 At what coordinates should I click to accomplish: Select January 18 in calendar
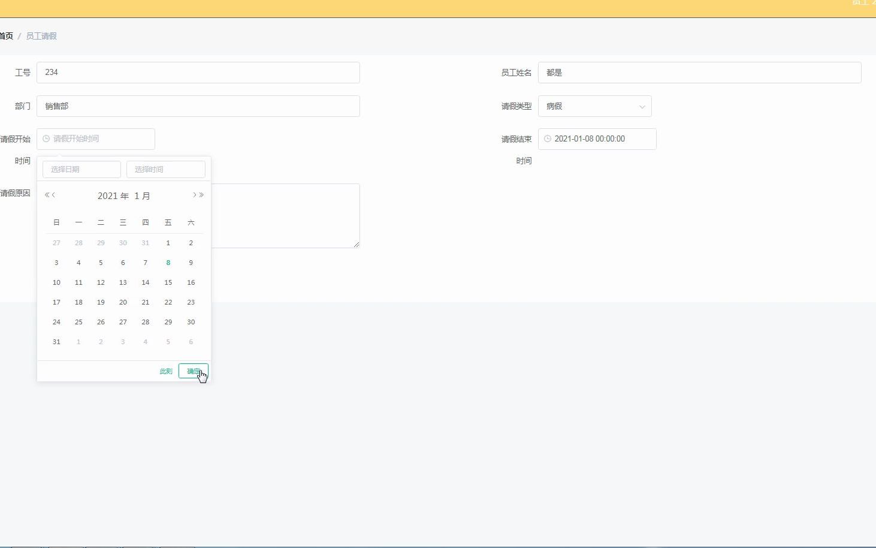point(78,302)
